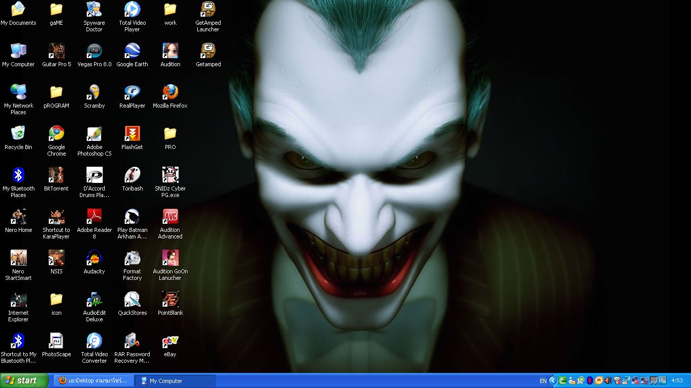Launch the Adobe Reader 8 shortcut
The width and height of the screenshot is (691, 388).
[94, 224]
